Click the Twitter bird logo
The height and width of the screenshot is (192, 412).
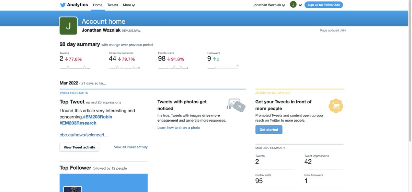point(63,5)
